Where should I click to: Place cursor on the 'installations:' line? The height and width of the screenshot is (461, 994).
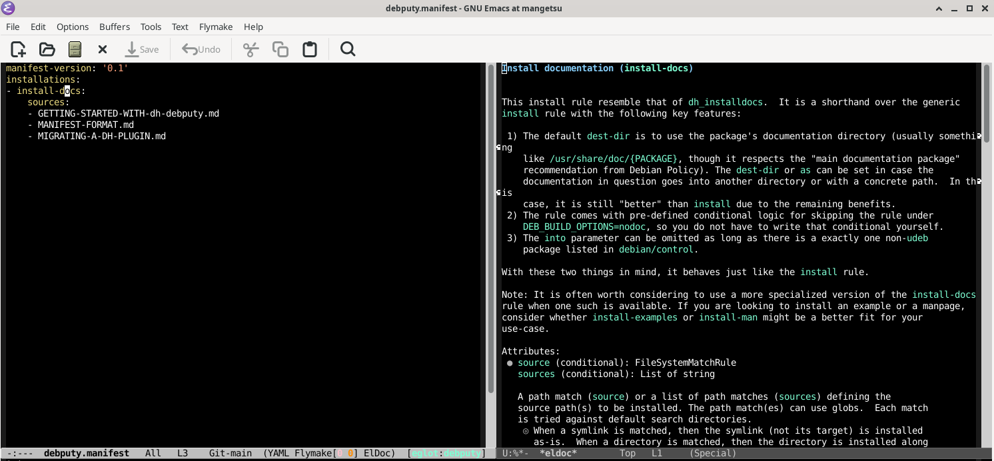coord(43,79)
